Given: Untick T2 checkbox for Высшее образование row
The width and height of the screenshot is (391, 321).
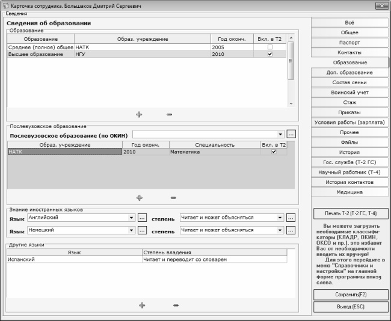Looking at the screenshot, I should tap(270, 54).
